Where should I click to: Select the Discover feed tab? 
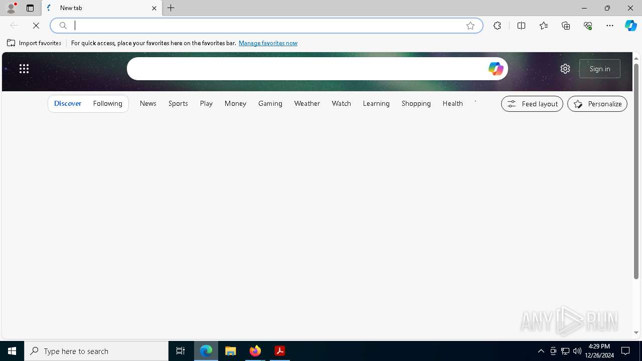pyautogui.click(x=68, y=103)
